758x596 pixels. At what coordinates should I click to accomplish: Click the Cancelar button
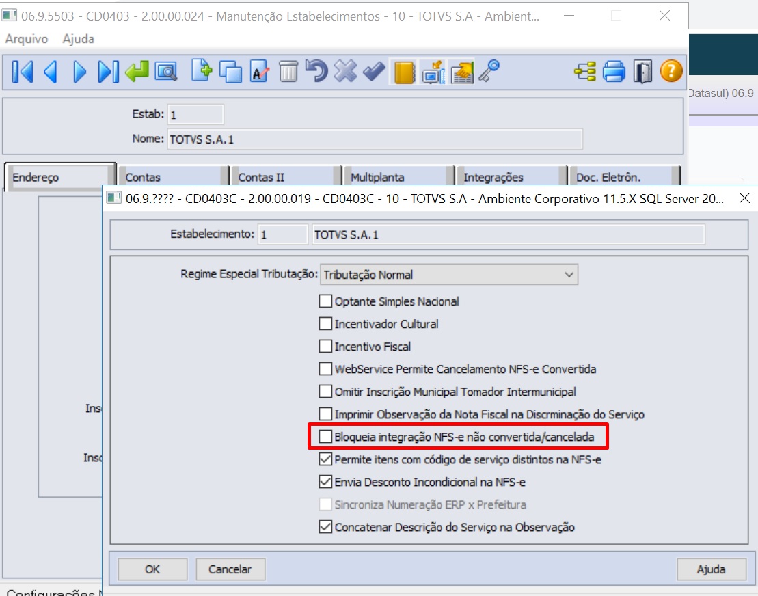[x=230, y=569]
